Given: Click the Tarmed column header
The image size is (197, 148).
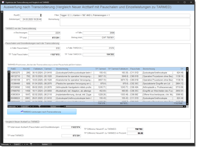Looking at the screenshot, I should pos(48,69).
